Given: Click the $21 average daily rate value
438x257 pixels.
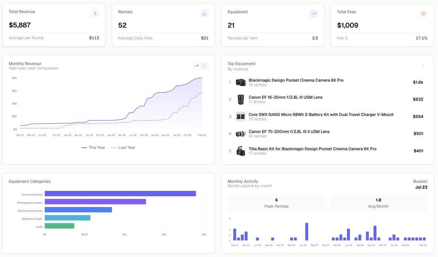Looking at the screenshot, I should pos(205,38).
